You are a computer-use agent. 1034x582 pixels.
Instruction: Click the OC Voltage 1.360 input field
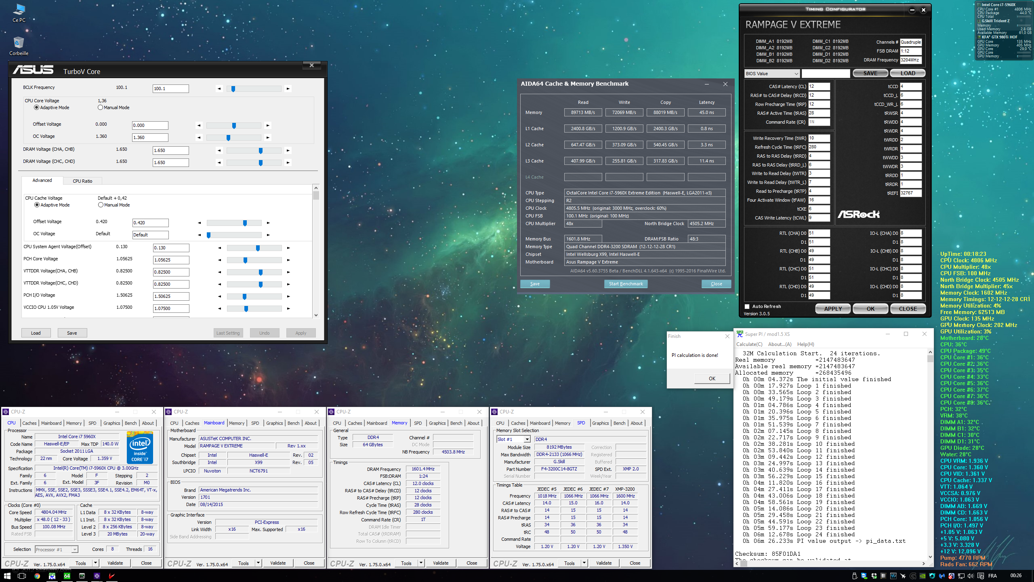[150, 137]
